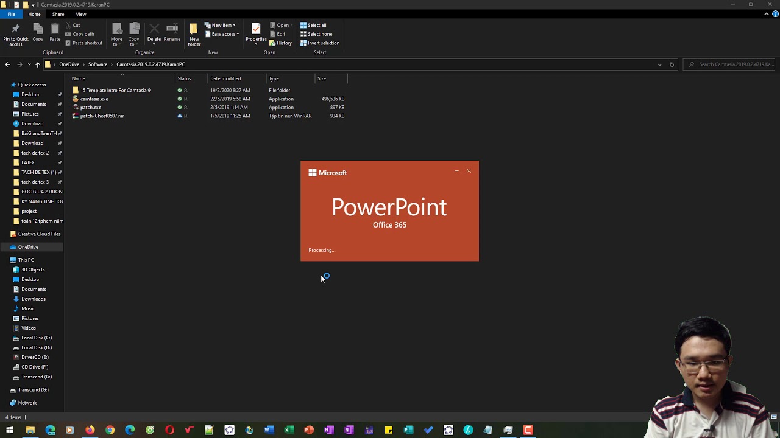
Task: Open Firefox from the taskbar
Action: pyautogui.click(x=90, y=430)
